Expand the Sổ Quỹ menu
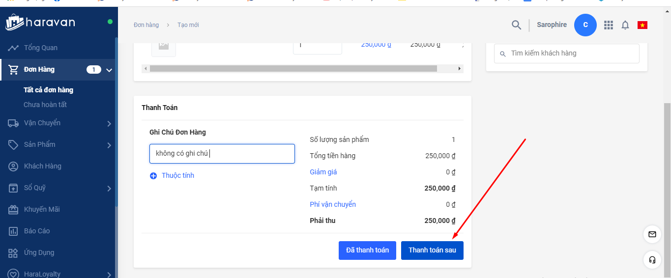Image resolution: width=671 pixels, height=278 pixels. [109, 188]
